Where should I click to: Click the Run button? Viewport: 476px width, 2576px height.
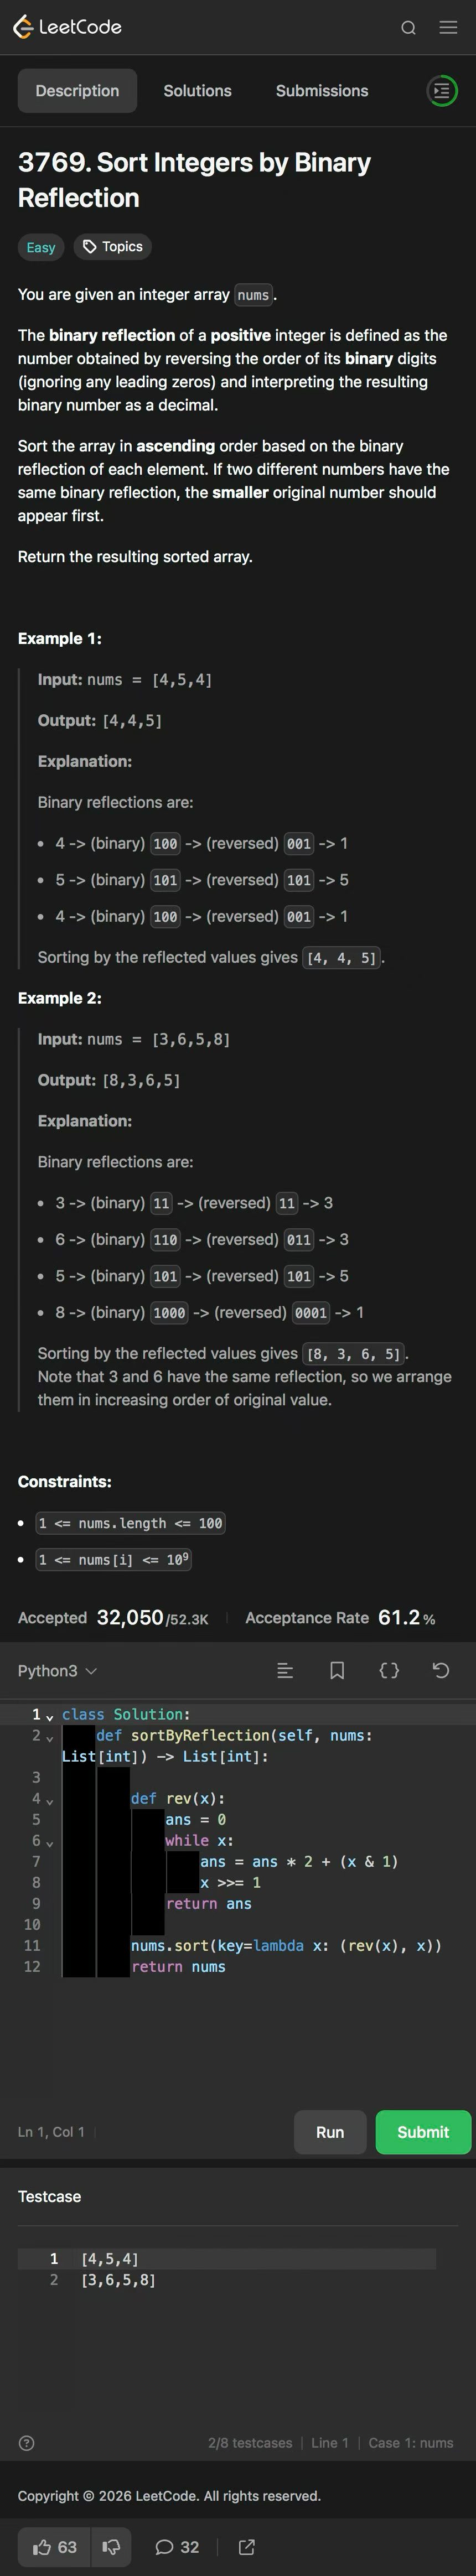[x=330, y=2132]
